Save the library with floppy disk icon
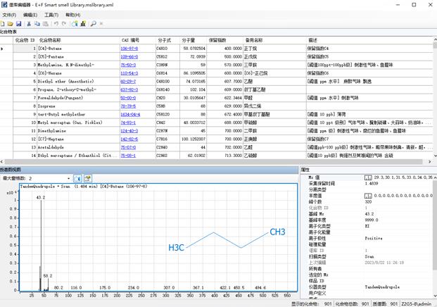 click(19, 24)
